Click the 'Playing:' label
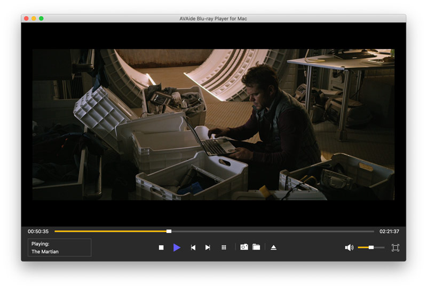The width and height of the screenshot is (427, 289). (x=41, y=244)
